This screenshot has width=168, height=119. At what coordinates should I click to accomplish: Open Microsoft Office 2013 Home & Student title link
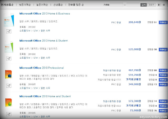tap(44, 41)
